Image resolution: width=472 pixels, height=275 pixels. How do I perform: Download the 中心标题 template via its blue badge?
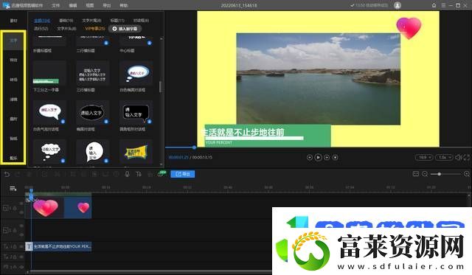click(149, 43)
